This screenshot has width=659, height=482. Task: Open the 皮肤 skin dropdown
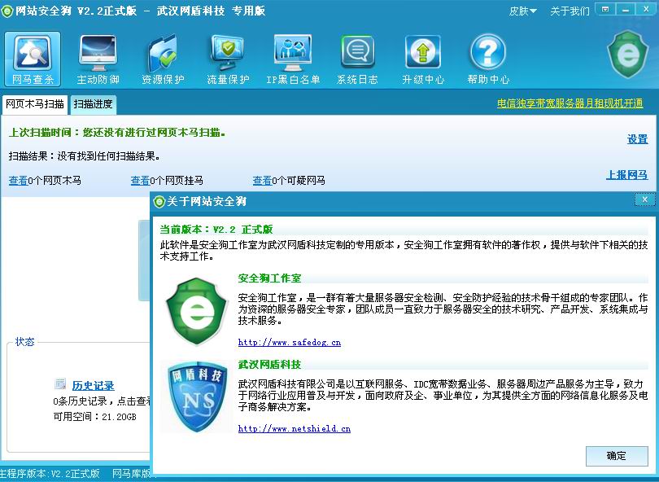(x=522, y=11)
